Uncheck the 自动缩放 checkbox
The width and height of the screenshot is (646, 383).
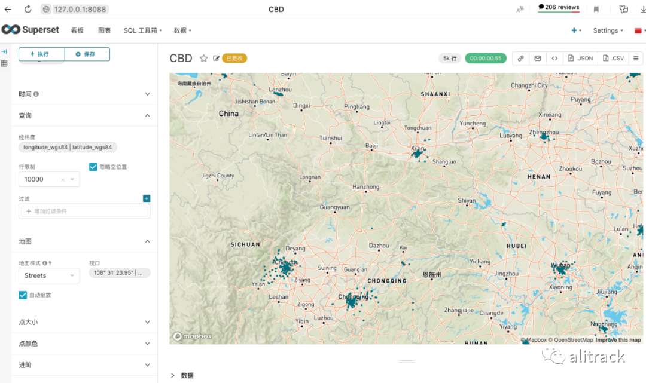(23, 295)
